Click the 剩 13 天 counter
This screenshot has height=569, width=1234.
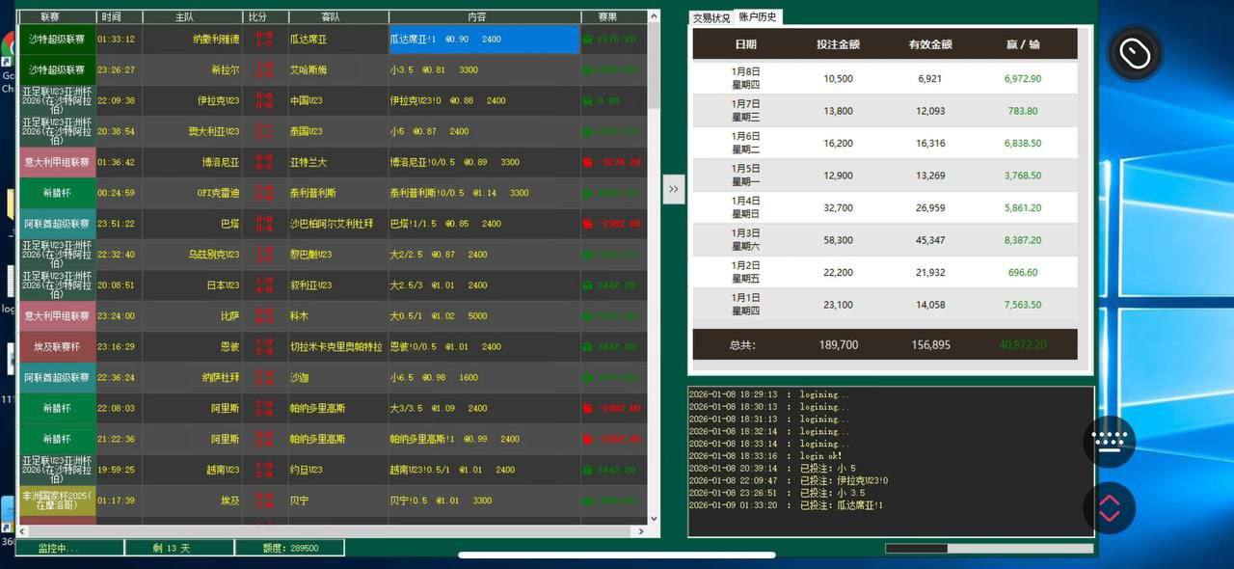pyautogui.click(x=179, y=548)
